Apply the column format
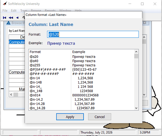 tap(70, 117)
